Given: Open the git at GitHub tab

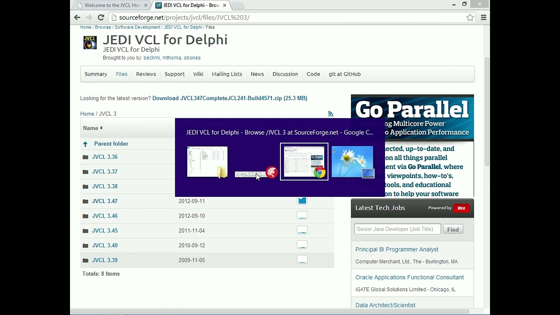Looking at the screenshot, I should click(345, 74).
